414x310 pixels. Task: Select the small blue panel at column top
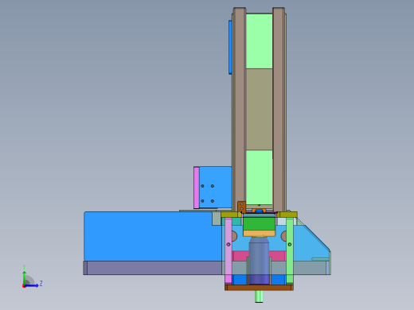coord(230,47)
